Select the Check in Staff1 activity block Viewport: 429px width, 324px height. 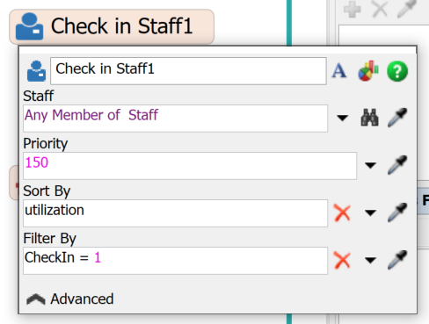point(112,26)
